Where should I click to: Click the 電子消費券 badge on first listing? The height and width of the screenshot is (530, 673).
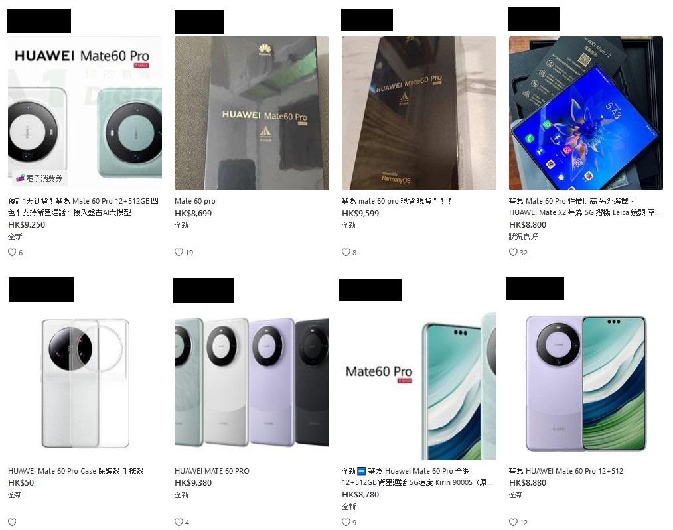pyautogui.click(x=39, y=178)
